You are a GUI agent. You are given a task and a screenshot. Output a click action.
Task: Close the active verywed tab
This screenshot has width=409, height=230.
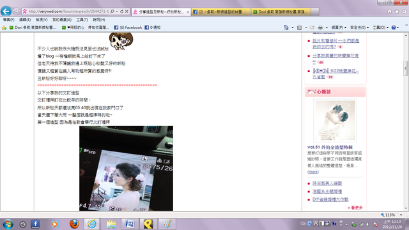pyautogui.click(x=188, y=12)
